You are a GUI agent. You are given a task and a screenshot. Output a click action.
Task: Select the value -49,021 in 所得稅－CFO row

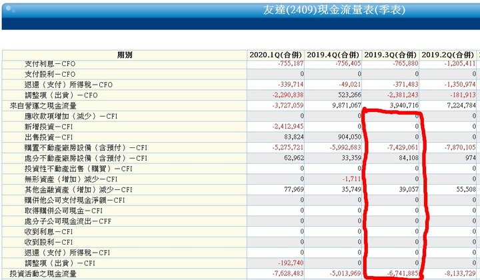coord(350,85)
